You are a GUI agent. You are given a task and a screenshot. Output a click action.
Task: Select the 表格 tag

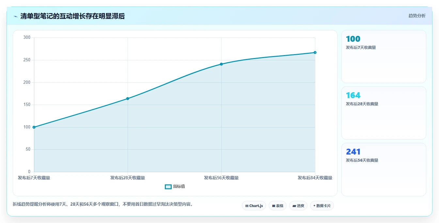(x=277, y=206)
